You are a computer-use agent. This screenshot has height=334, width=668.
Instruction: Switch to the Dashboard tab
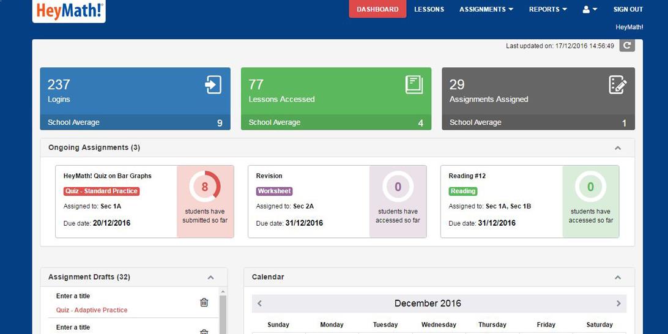tap(377, 9)
